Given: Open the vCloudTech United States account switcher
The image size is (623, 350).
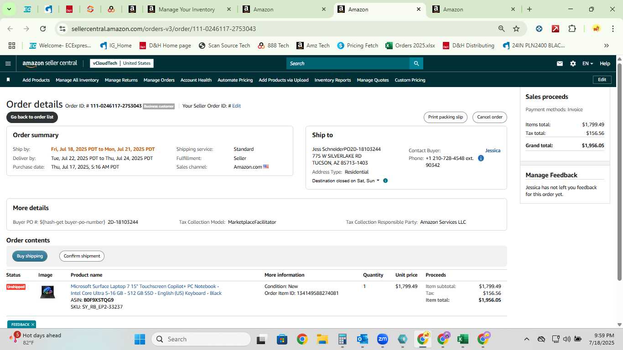Looking at the screenshot, I should (x=122, y=63).
